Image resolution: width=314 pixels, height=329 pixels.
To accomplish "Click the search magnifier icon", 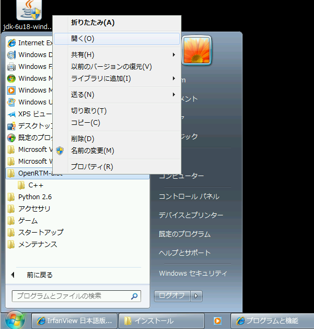I will coord(134,296).
